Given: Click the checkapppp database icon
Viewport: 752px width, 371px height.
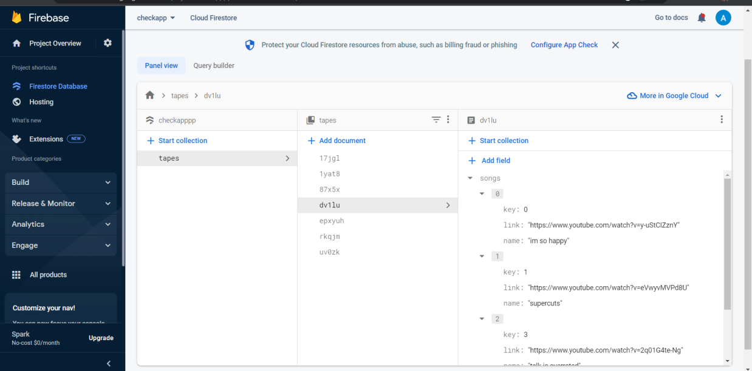Looking at the screenshot, I should tap(150, 120).
